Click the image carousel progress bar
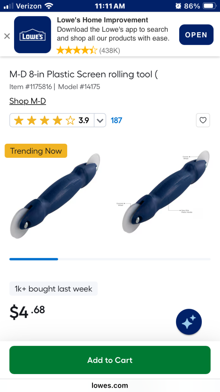The image size is (220, 392). tap(110, 259)
